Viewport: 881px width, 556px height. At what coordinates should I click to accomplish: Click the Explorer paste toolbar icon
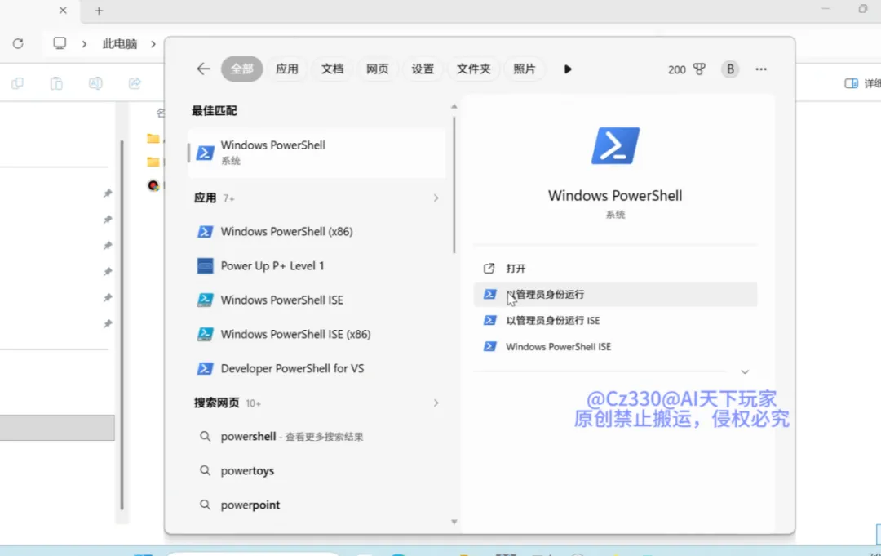tap(56, 84)
